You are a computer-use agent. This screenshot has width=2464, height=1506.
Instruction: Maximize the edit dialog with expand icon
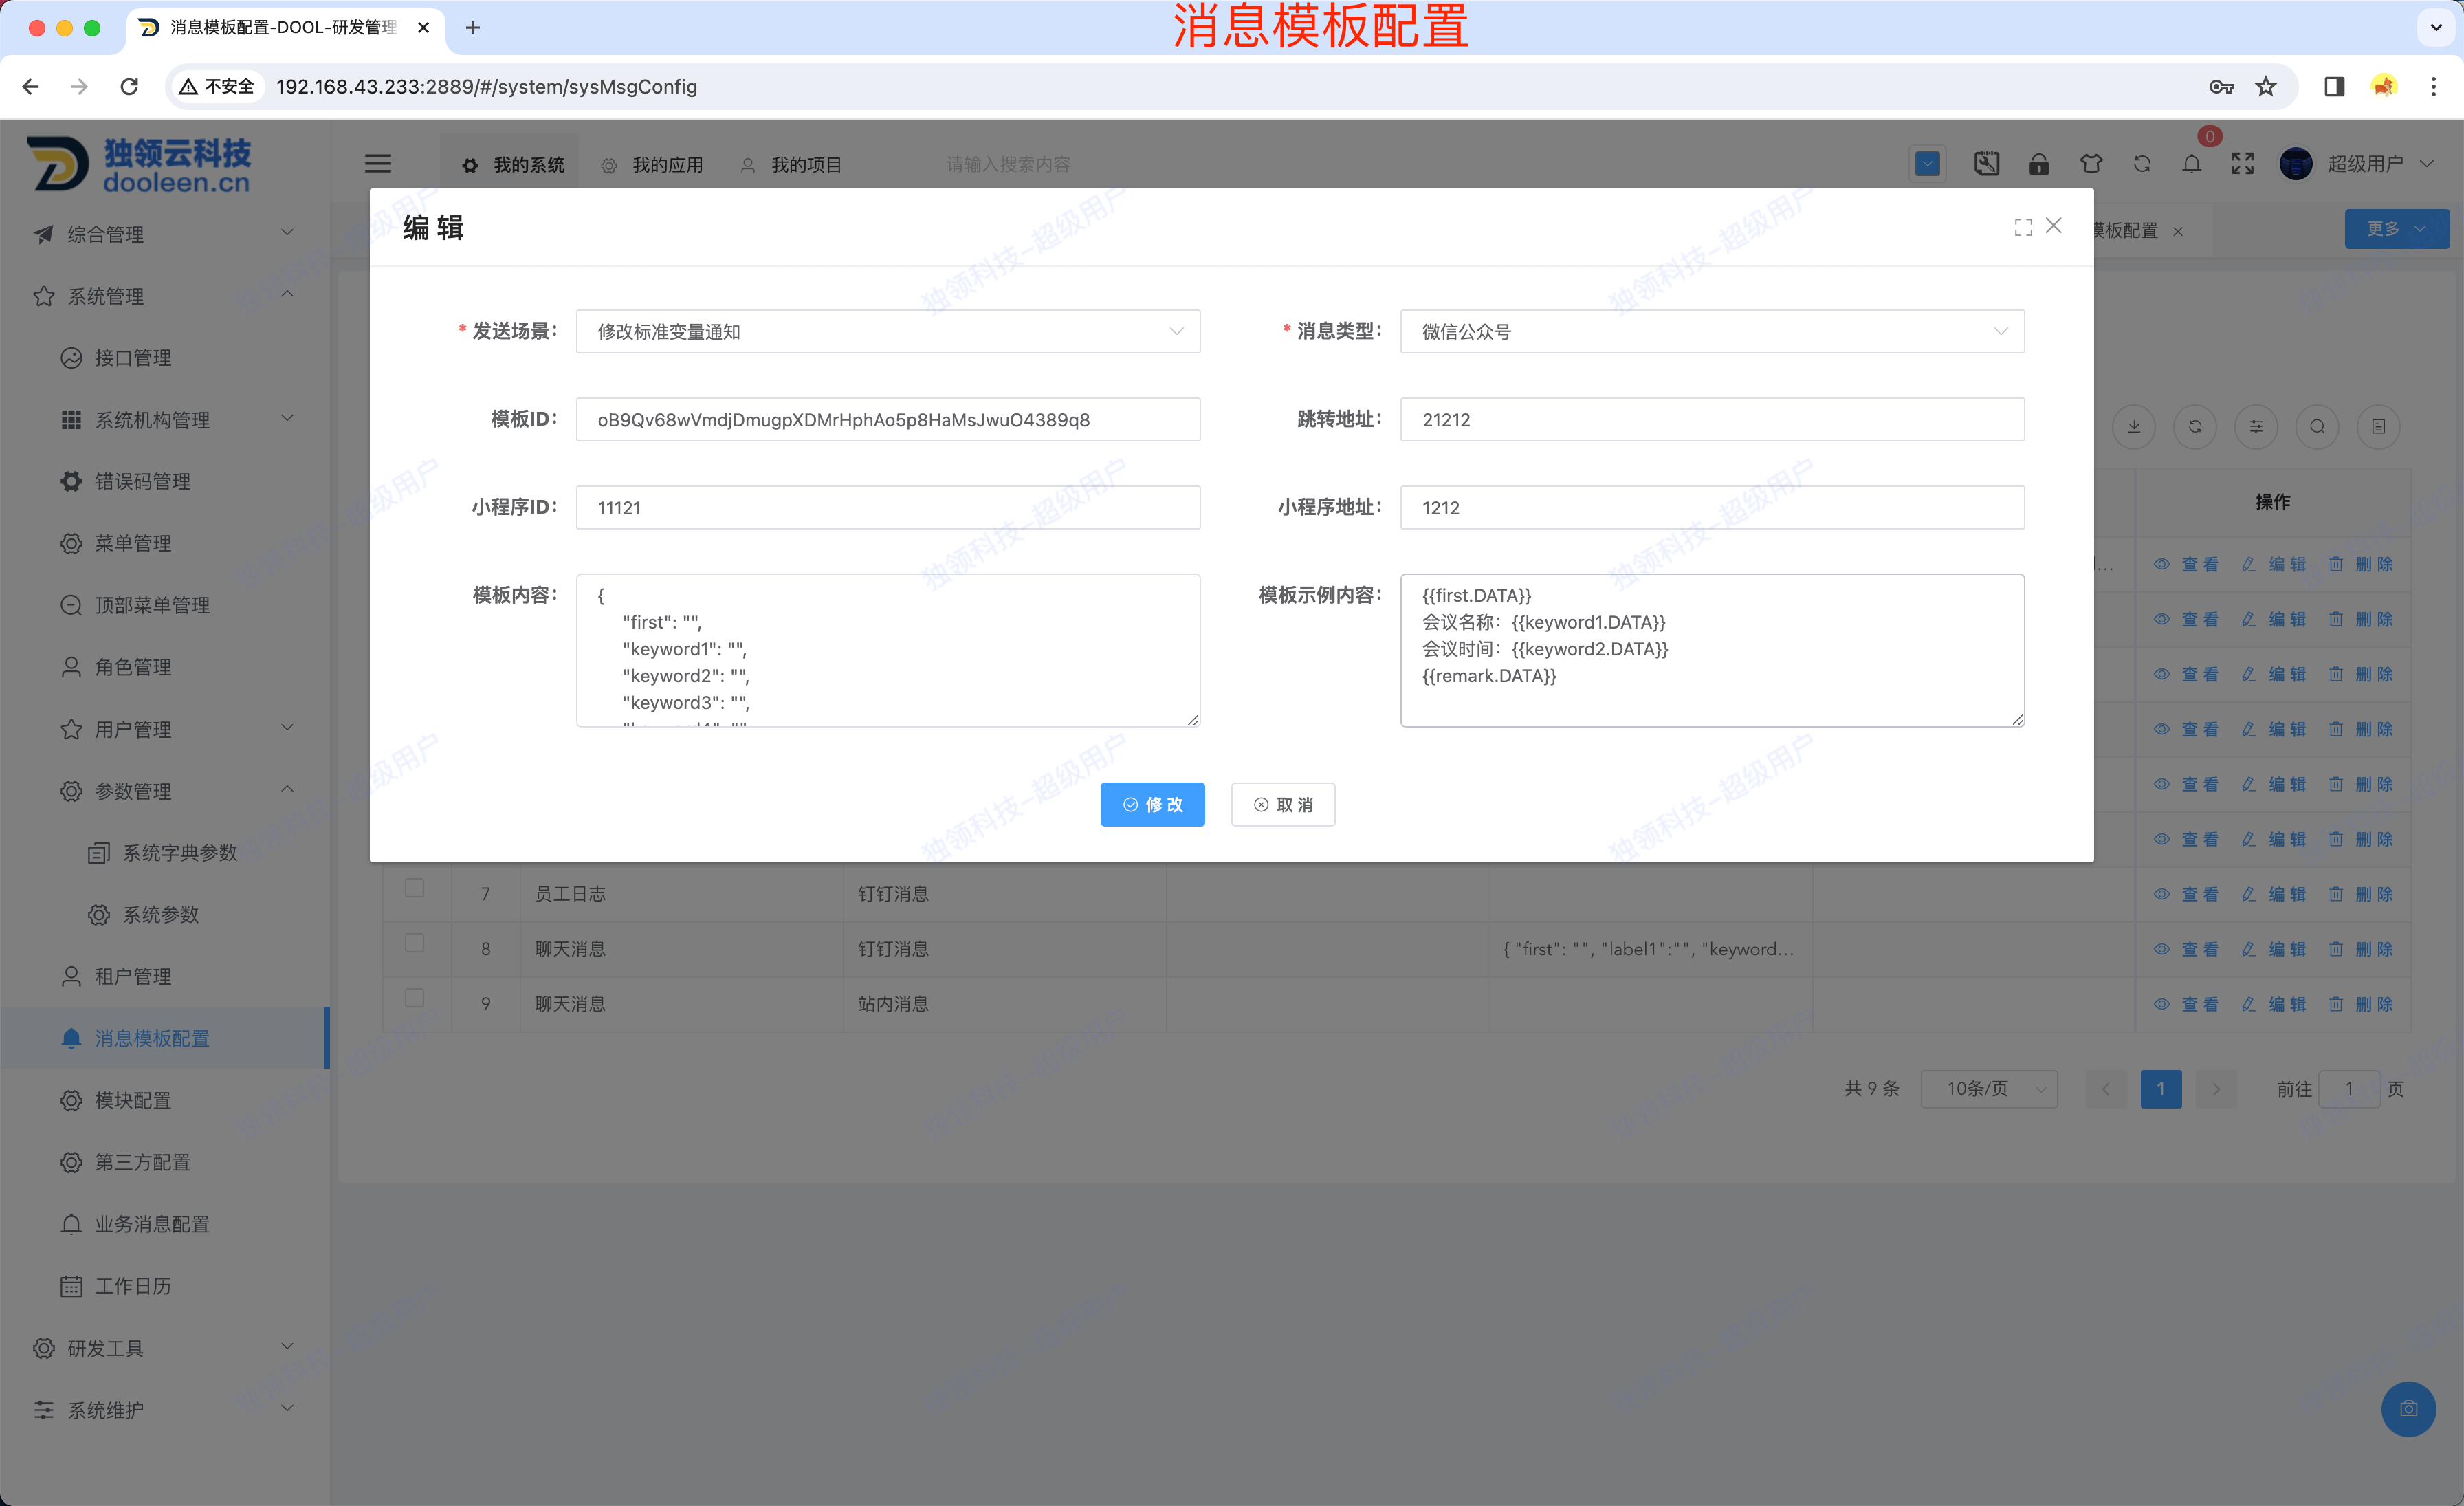click(x=2023, y=228)
